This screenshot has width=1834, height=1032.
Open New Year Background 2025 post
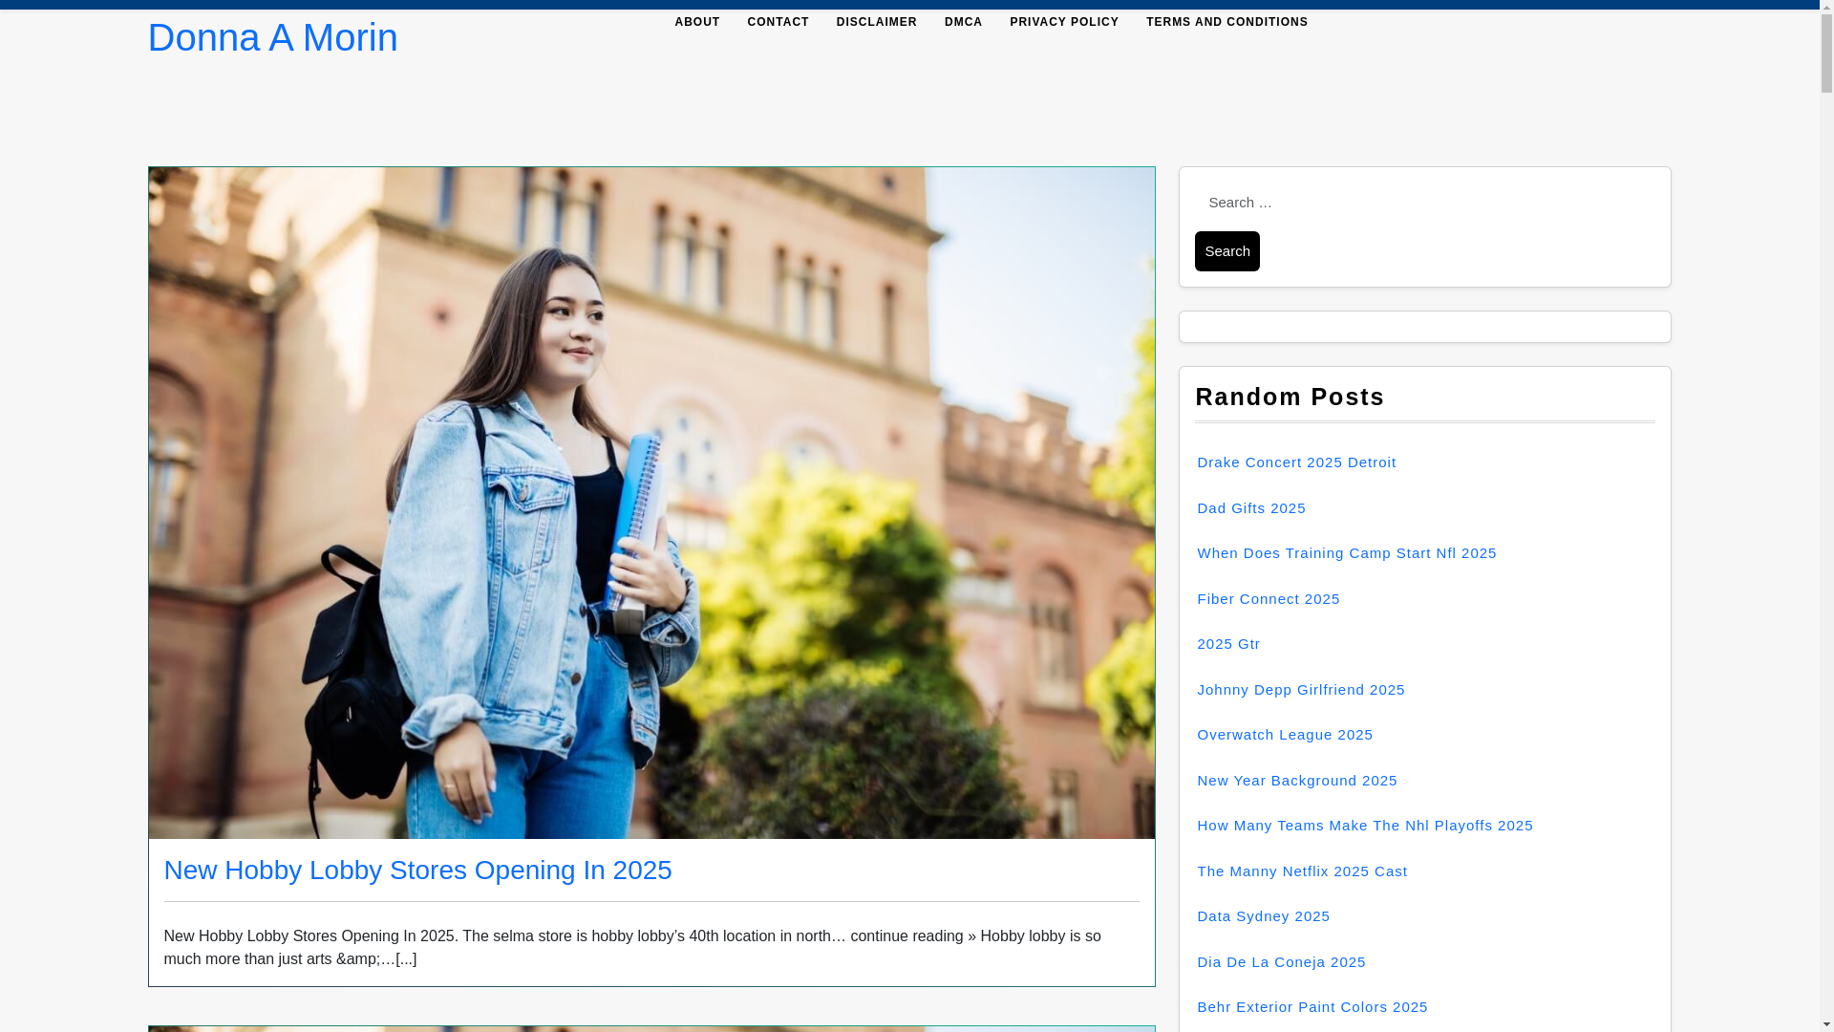click(1297, 781)
